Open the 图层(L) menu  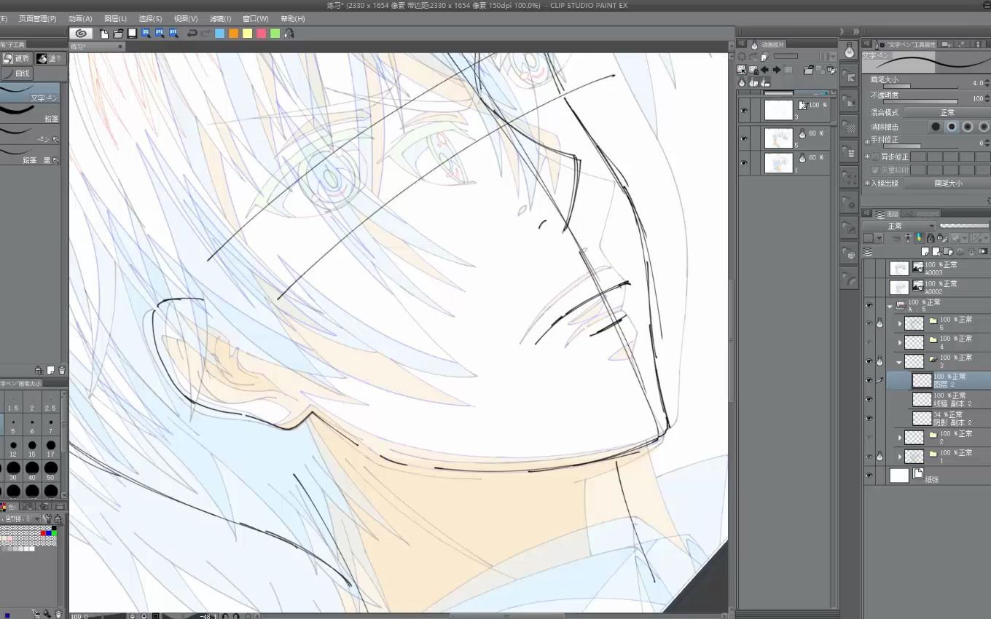click(115, 18)
